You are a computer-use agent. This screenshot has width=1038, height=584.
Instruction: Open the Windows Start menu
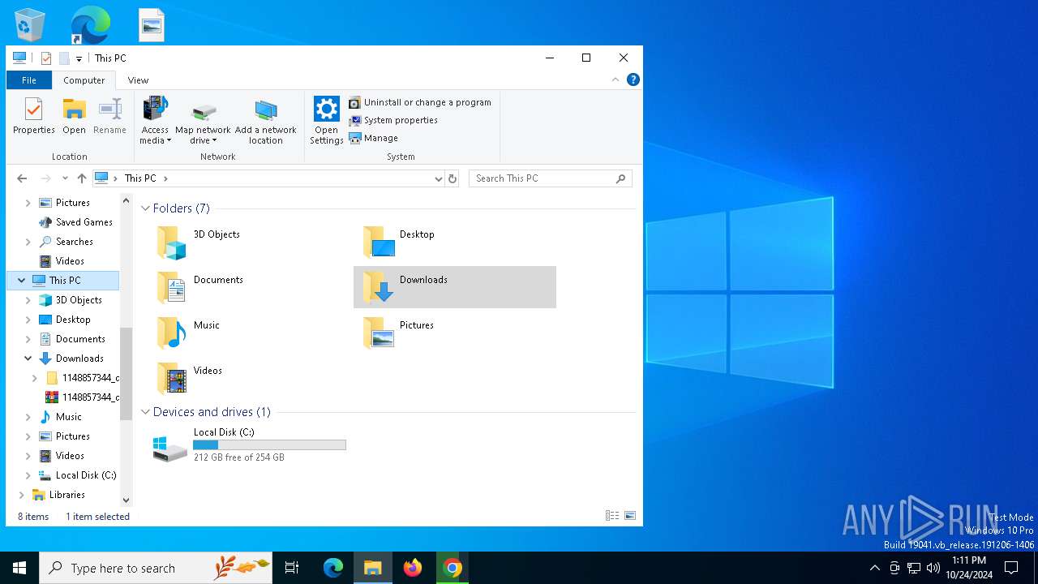(x=19, y=568)
